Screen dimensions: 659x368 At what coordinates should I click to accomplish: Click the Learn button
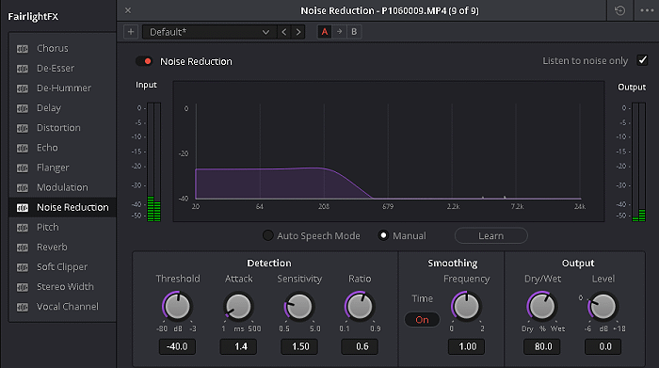[x=490, y=235]
